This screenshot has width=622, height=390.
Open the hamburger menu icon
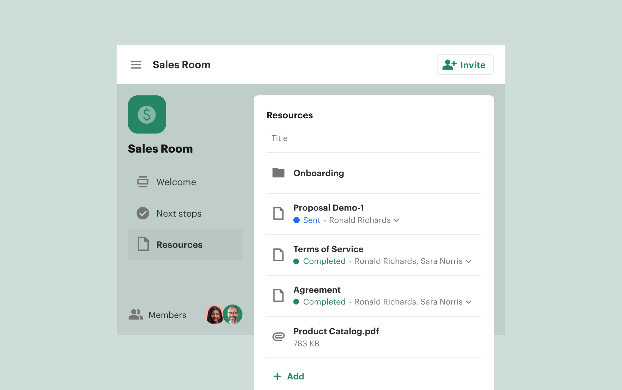(136, 65)
